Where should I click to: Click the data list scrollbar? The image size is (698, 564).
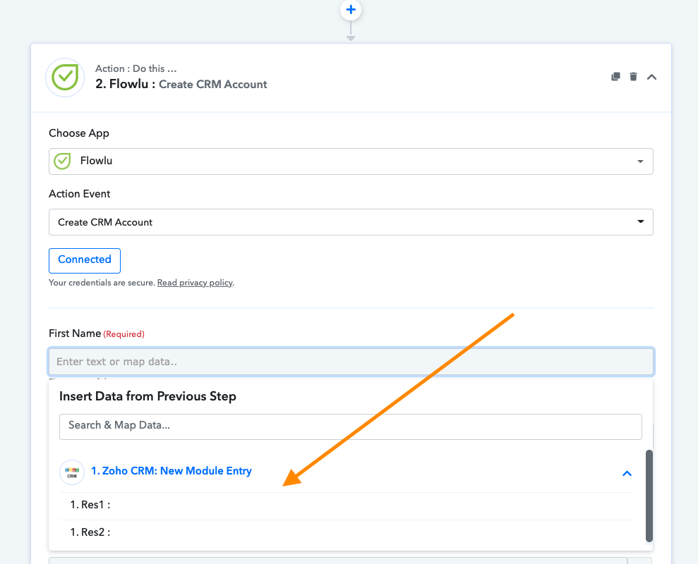click(649, 496)
